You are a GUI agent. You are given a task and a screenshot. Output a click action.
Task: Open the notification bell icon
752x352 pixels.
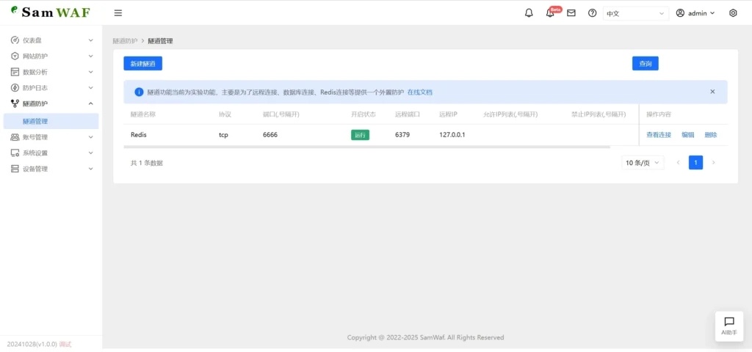point(529,13)
